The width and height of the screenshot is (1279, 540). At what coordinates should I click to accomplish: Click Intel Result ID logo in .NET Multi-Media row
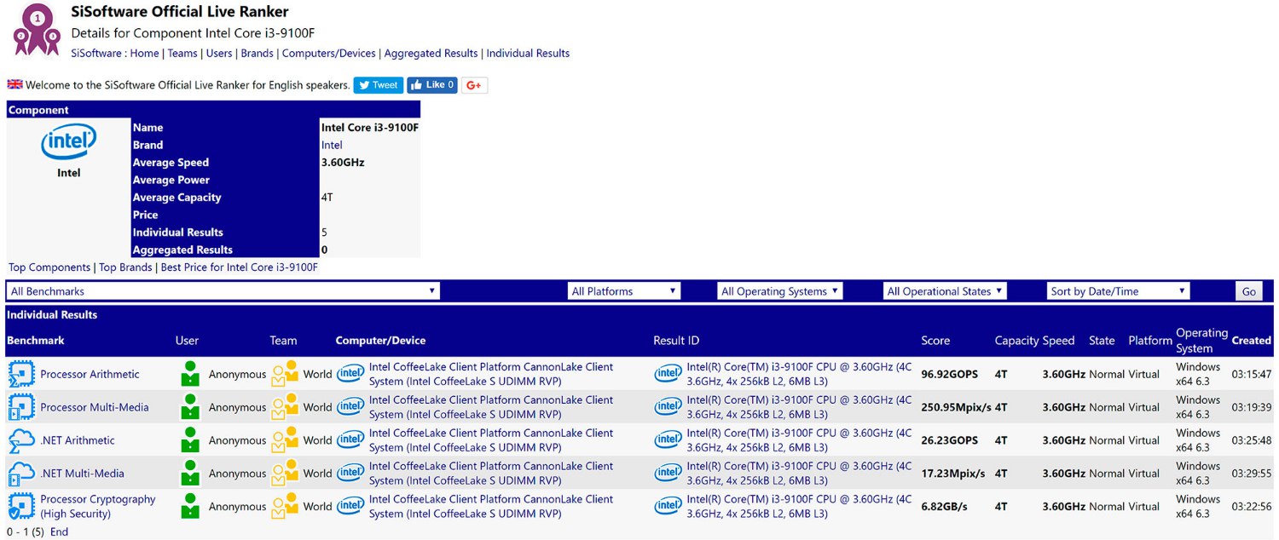pyautogui.click(x=668, y=474)
